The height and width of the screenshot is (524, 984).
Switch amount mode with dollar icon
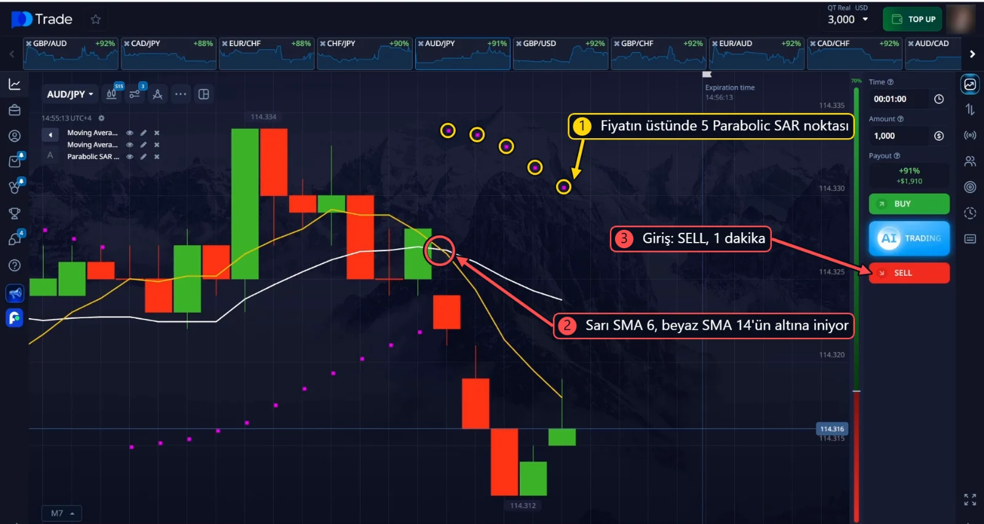pyautogui.click(x=938, y=136)
